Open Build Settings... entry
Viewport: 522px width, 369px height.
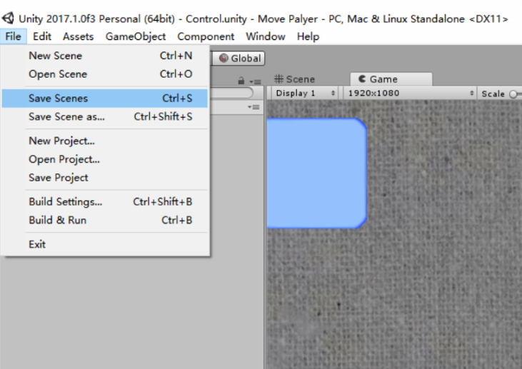coord(105,202)
